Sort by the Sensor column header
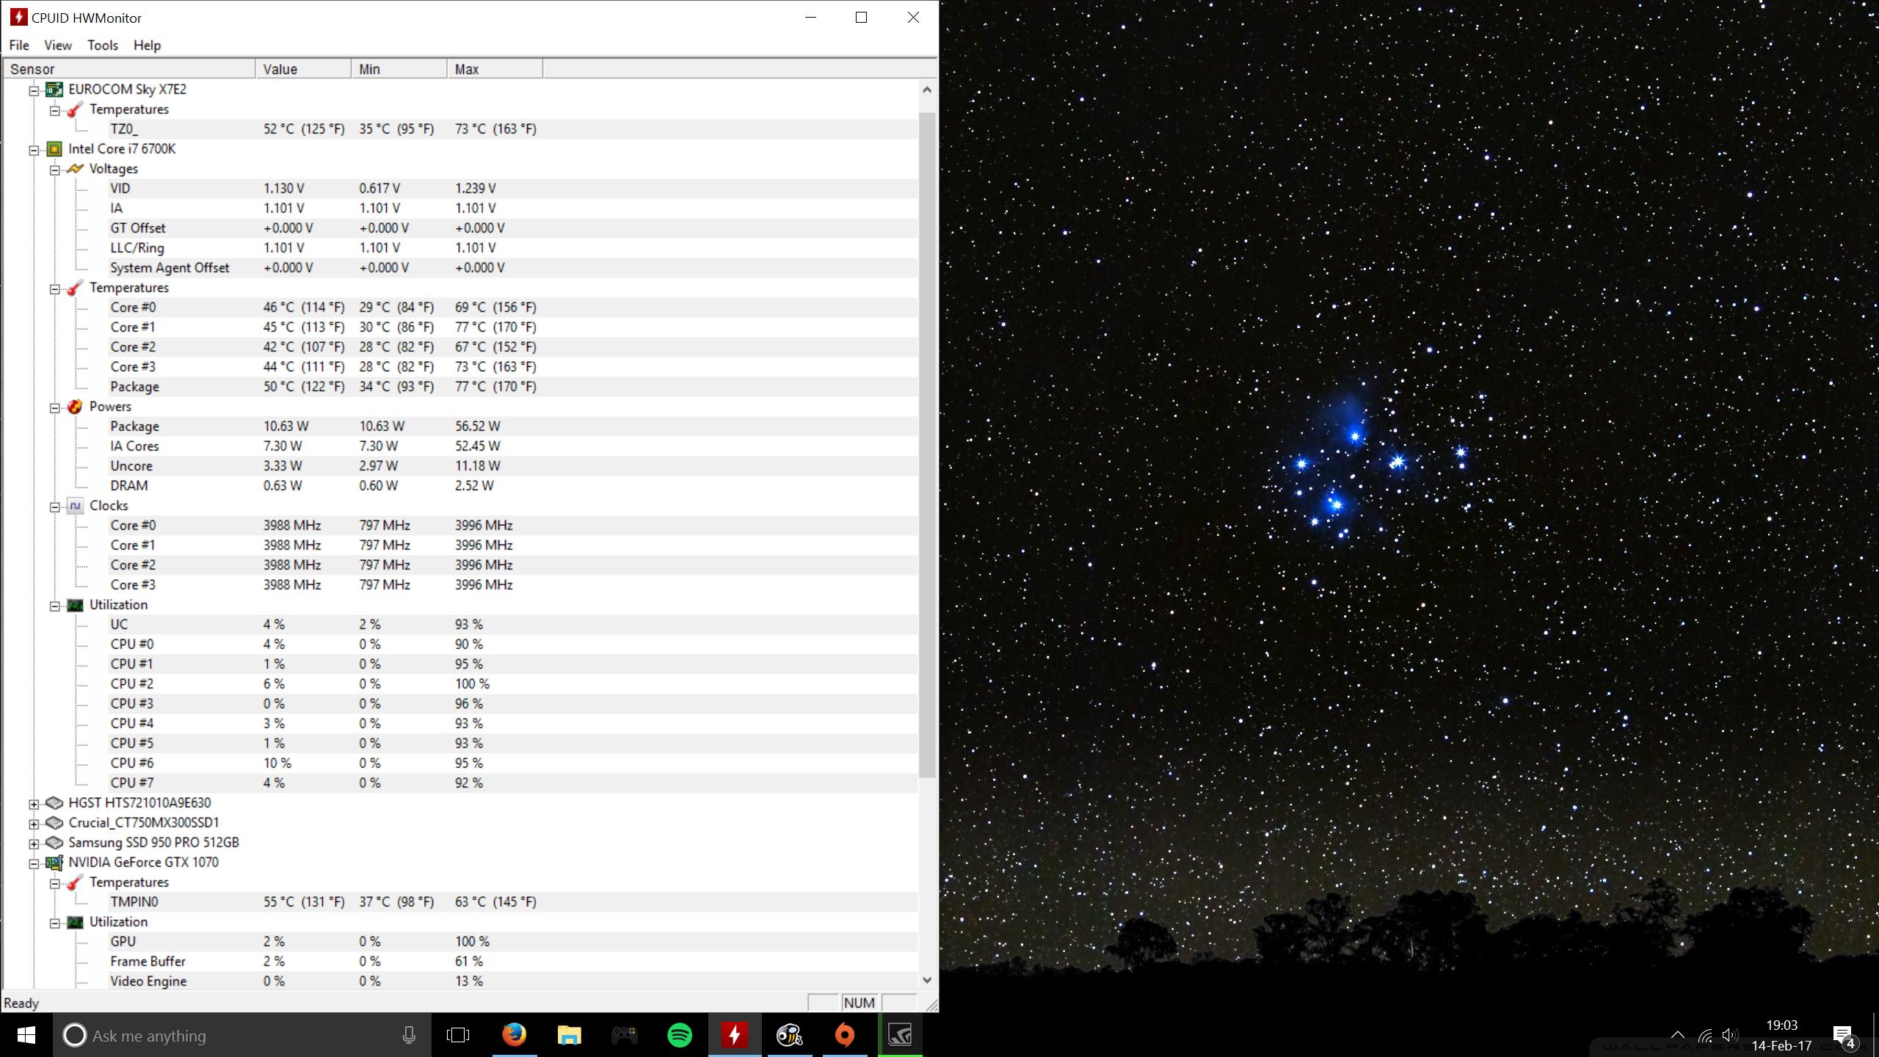Screen dimensions: 1879x1057 pos(129,69)
